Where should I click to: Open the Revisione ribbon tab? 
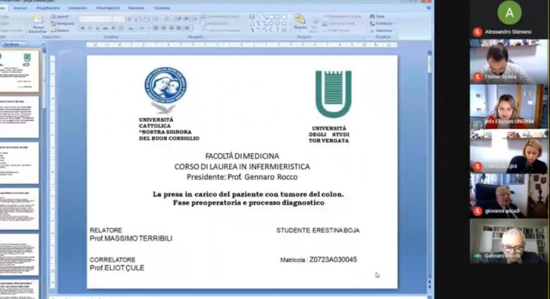pos(136,8)
